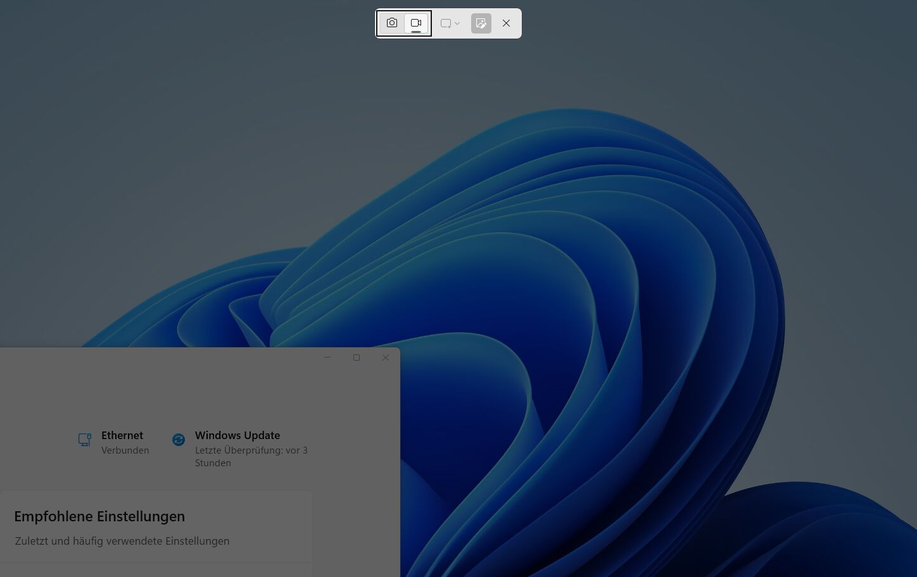The height and width of the screenshot is (577, 917).
Task: Open the Ethernet network settings label
Action: click(x=122, y=435)
